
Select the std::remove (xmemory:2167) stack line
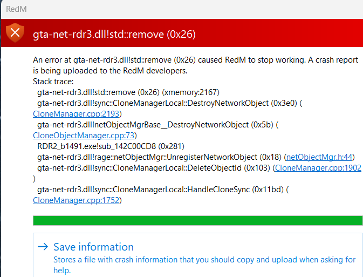[x=128, y=92]
